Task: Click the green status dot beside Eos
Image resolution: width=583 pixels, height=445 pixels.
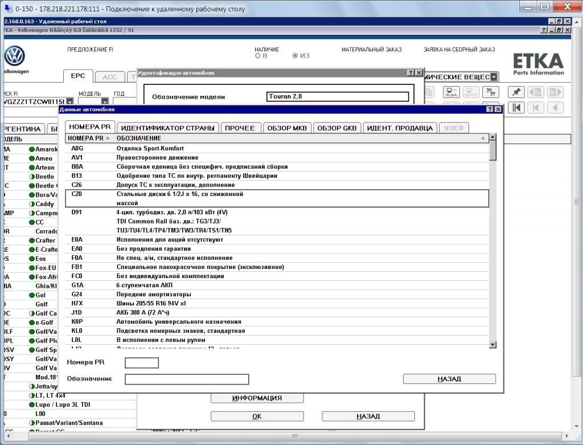Action: point(32,259)
